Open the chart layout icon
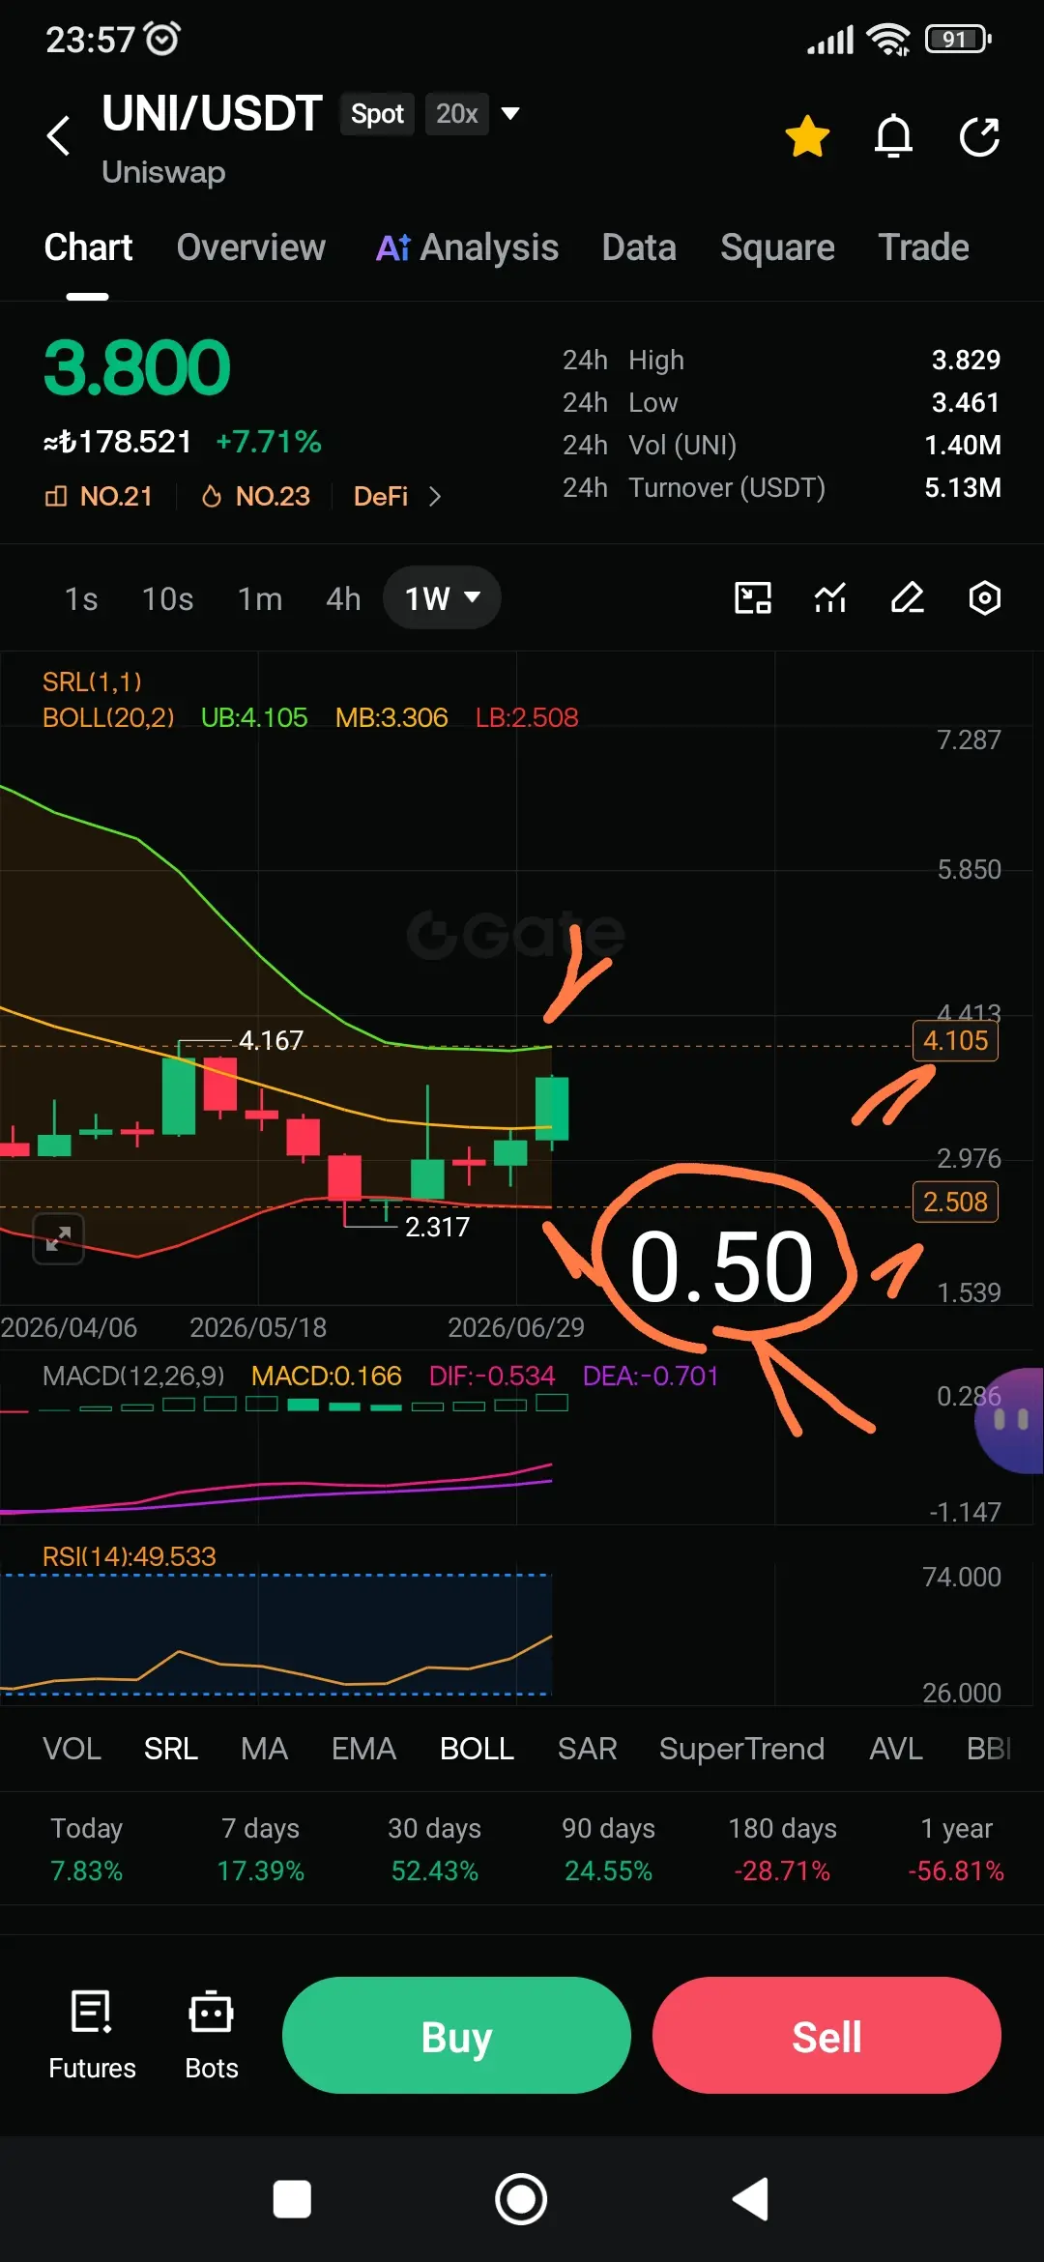The height and width of the screenshot is (2262, 1044). click(x=753, y=598)
